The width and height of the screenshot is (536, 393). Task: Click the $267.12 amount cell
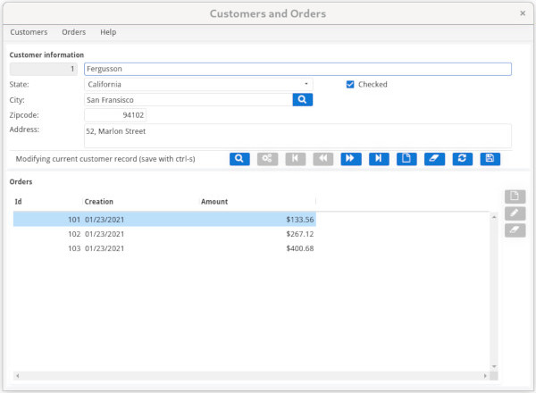300,234
